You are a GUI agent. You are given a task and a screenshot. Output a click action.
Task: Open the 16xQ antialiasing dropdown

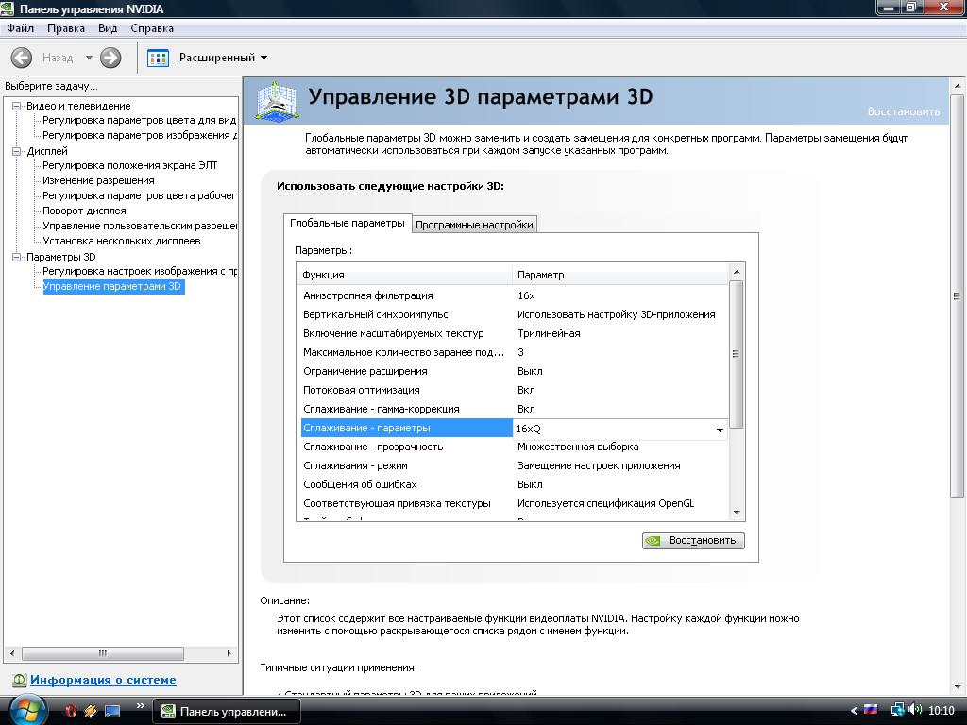point(720,430)
